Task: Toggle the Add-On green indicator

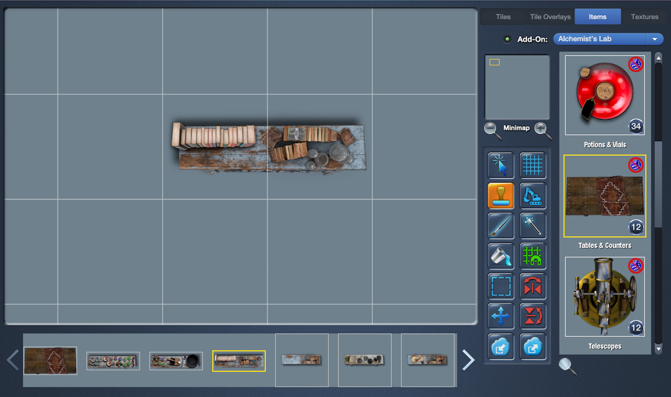Action: click(x=507, y=39)
